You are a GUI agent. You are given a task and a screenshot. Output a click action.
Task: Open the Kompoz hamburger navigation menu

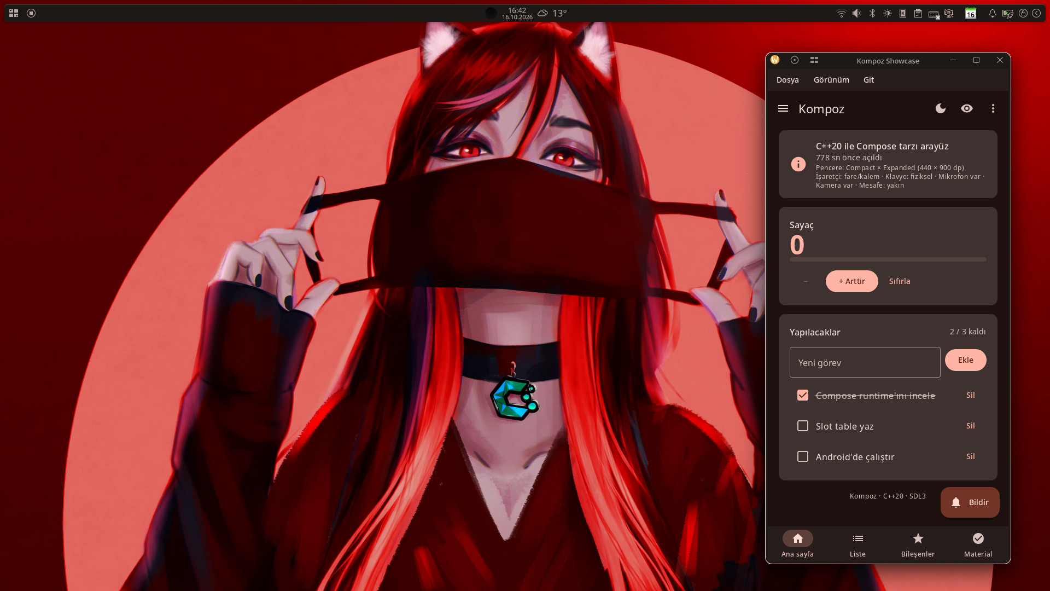[783, 108]
